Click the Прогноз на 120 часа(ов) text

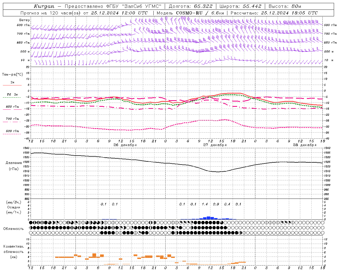[51, 13]
